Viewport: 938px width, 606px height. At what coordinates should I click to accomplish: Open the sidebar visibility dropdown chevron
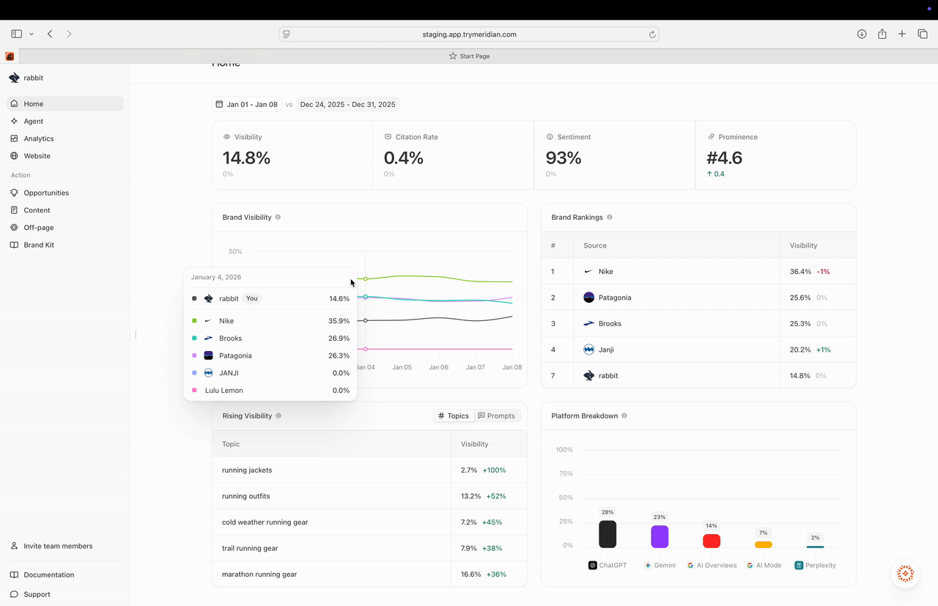coord(31,33)
